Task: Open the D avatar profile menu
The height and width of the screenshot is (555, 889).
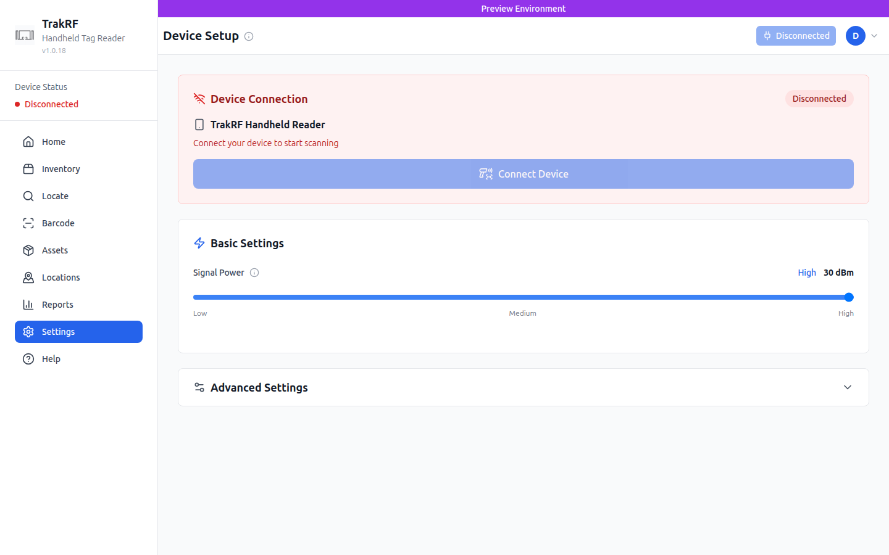Action: tap(855, 36)
